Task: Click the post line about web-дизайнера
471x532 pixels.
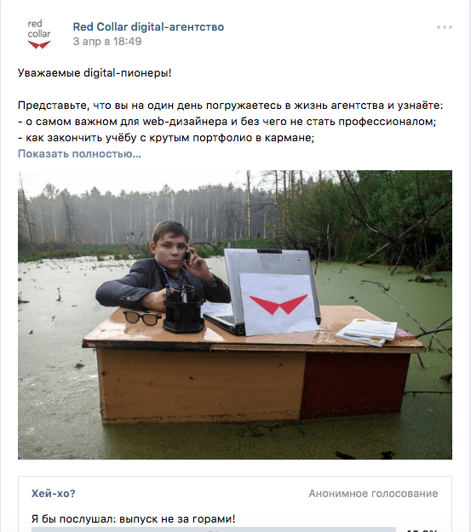Action: [x=227, y=122]
